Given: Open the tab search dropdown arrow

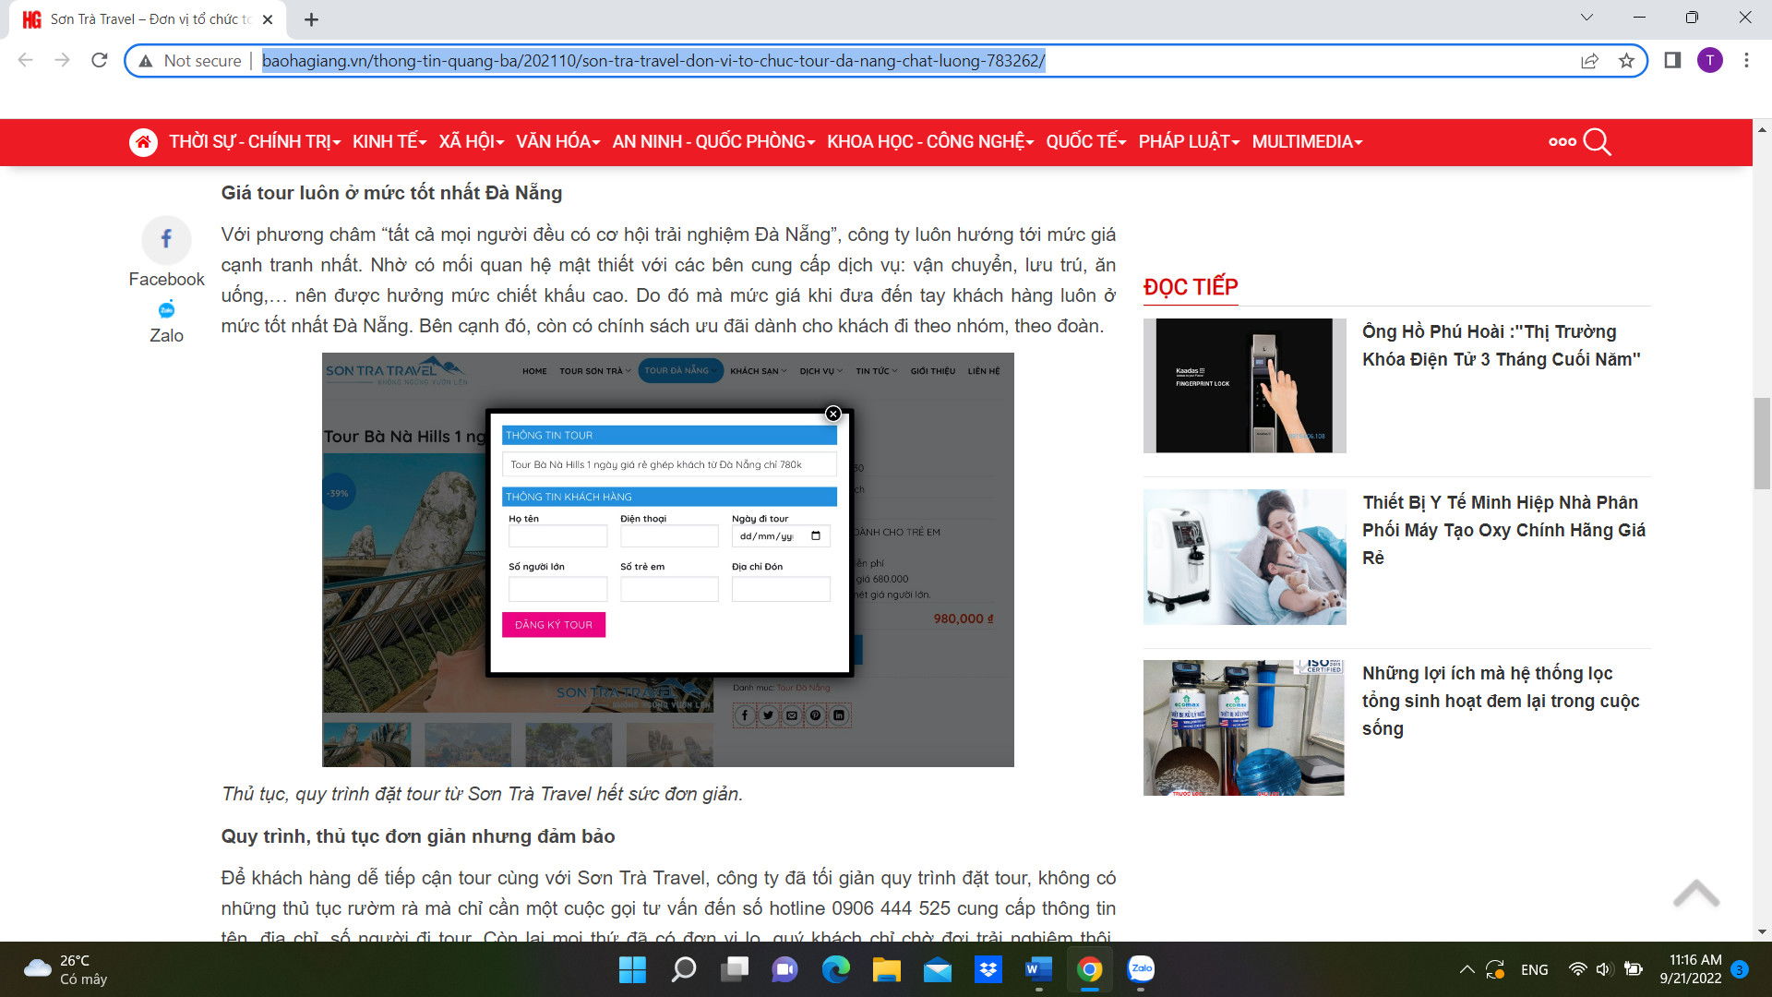Looking at the screenshot, I should [x=1586, y=18].
